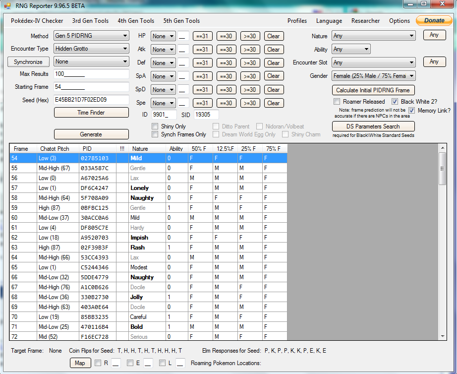Open DS Parameters Search
The image size is (457, 374).
(373, 126)
